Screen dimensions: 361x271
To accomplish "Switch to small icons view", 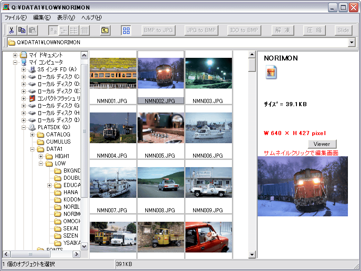I will (64, 30).
